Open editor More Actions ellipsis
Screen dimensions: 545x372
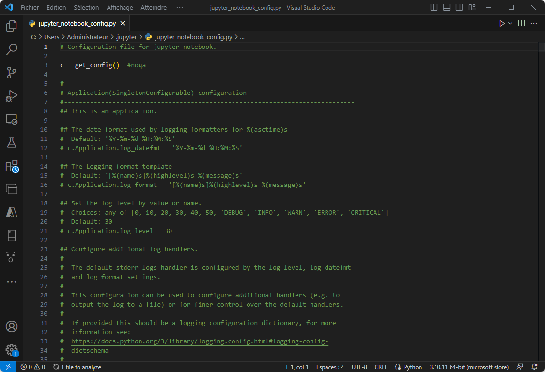click(x=534, y=23)
